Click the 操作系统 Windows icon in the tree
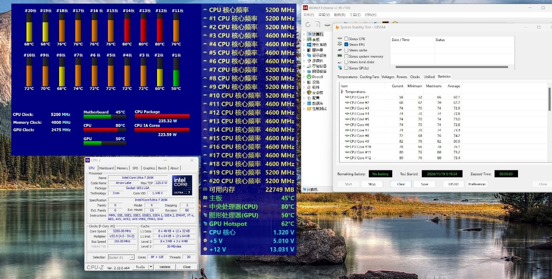 click(309, 45)
